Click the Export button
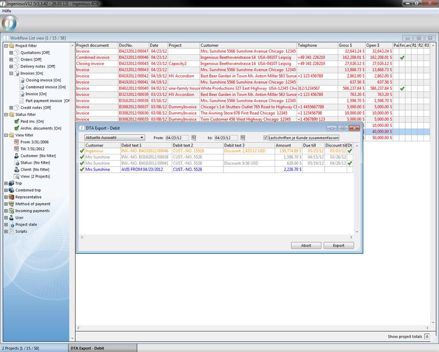 pyautogui.click(x=338, y=245)
